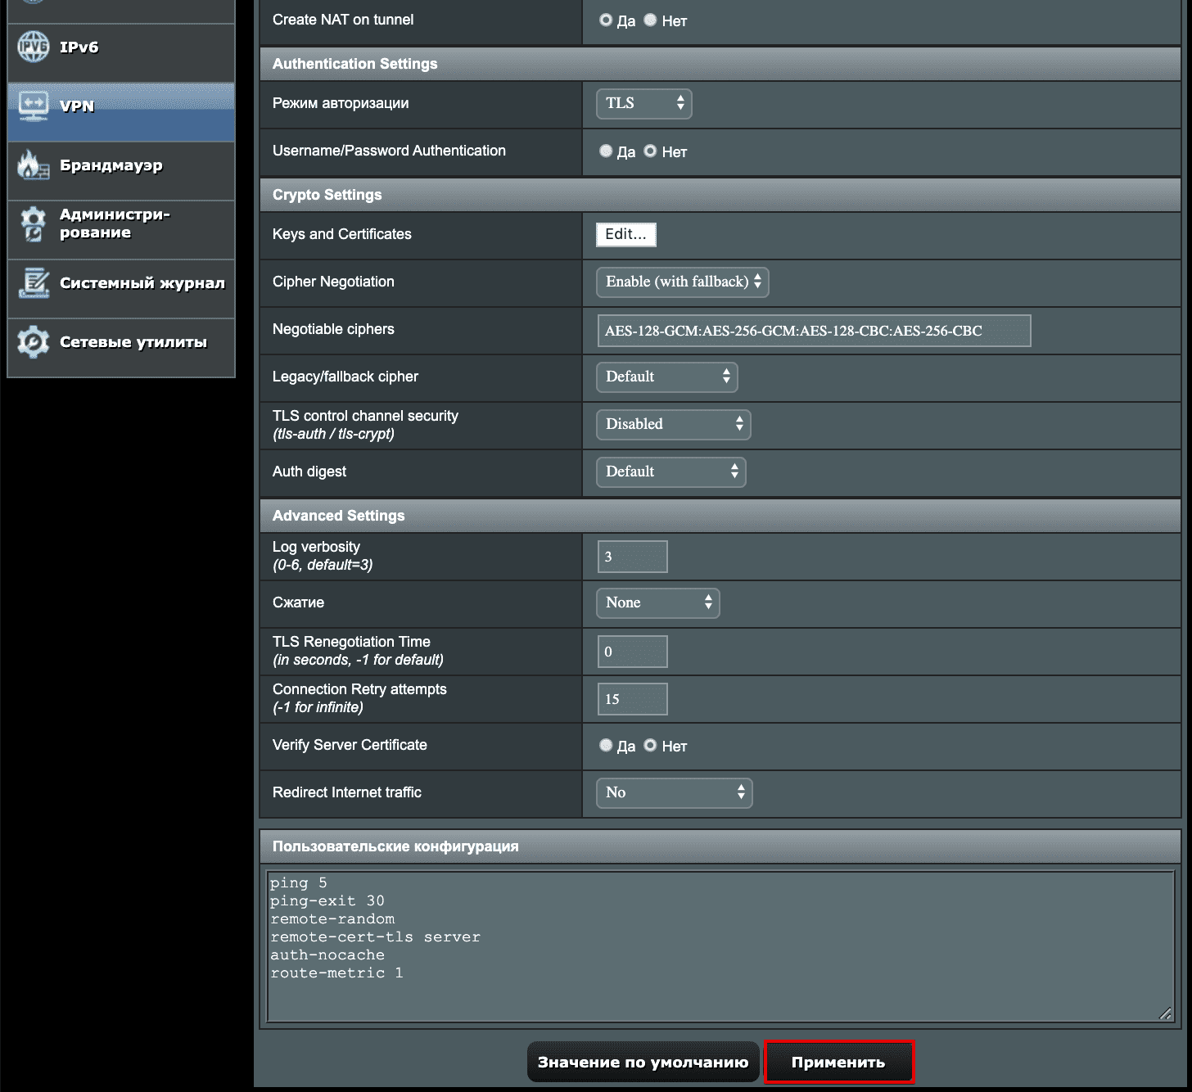Enable Verify Server Certificate by selecting Да
This screenshot has height=1092, width=1192.
[606, 745]
